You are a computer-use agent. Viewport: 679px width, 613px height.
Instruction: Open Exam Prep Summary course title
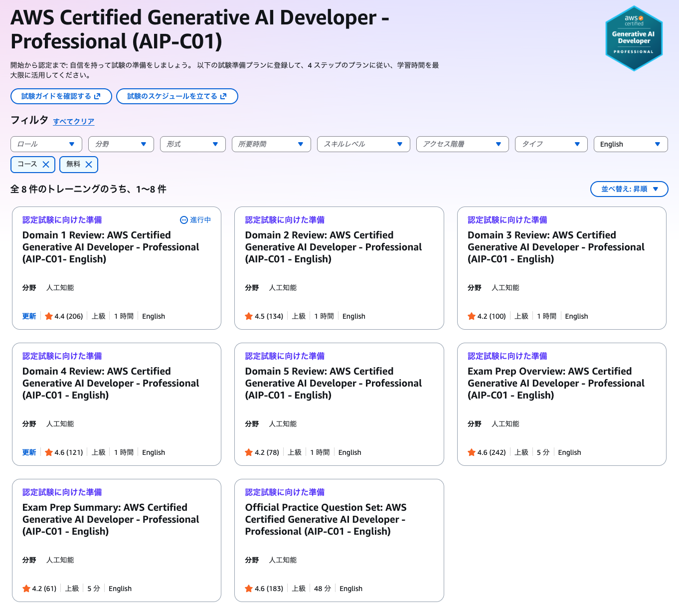tap(111, 519)
